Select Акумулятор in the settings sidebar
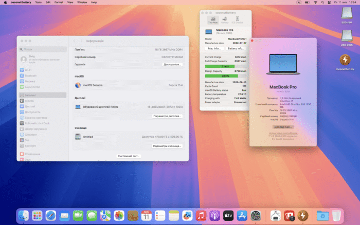 [43, 87]
